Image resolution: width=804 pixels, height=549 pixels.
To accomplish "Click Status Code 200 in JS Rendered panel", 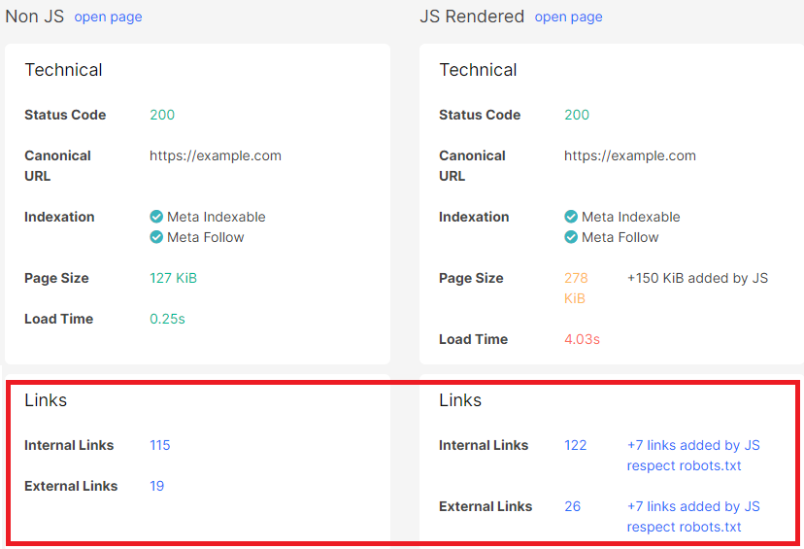I will [577, 115].
